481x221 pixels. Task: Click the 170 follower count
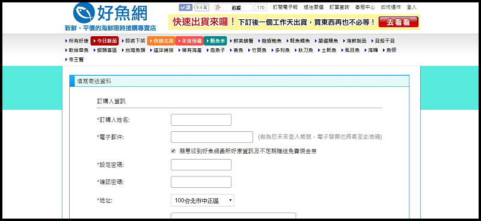[261, 7]
